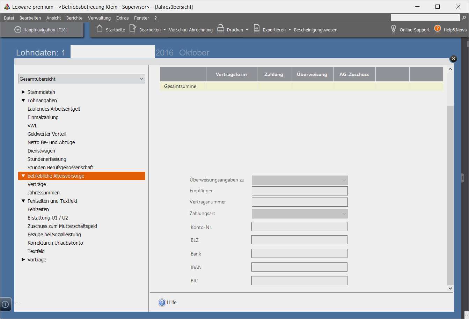469x319 pixels.
Task: Select Laufendes Arbeitsentgelt in the tree
Action: [54, 109]
